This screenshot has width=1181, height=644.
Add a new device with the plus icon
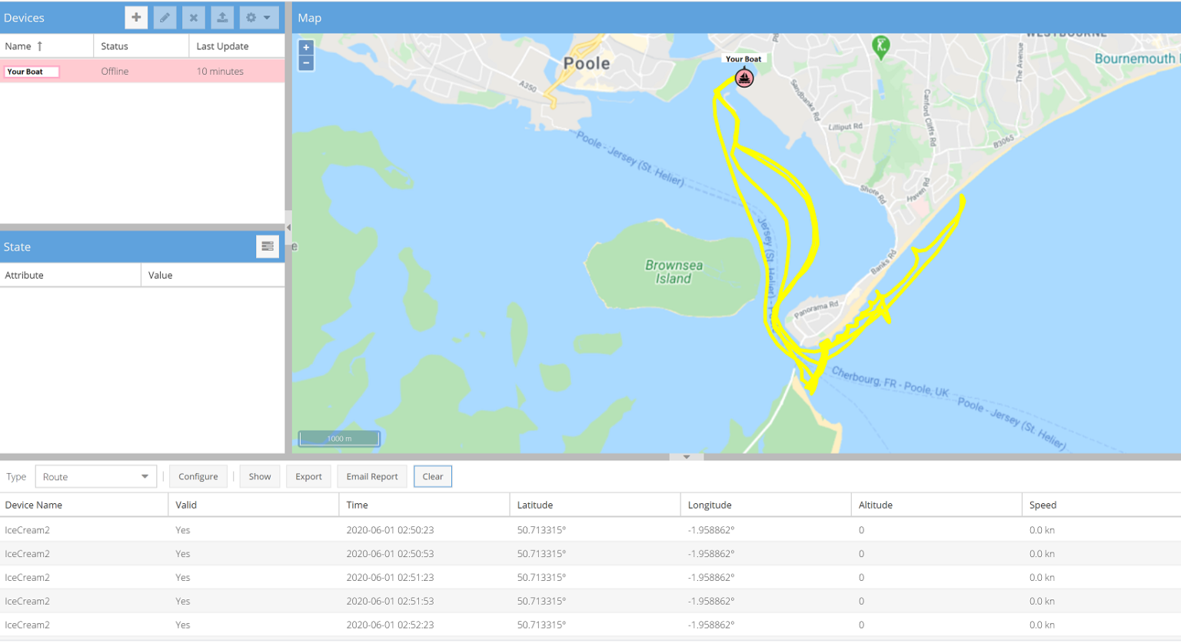pos(136,17)
